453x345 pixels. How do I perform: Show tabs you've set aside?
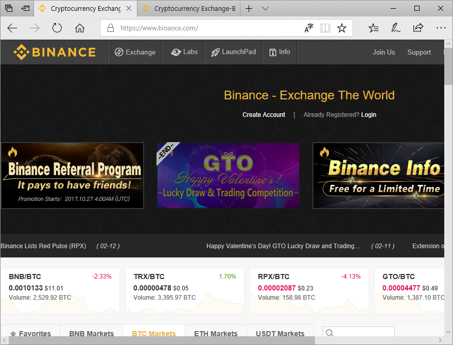click(x=9, y=8)
